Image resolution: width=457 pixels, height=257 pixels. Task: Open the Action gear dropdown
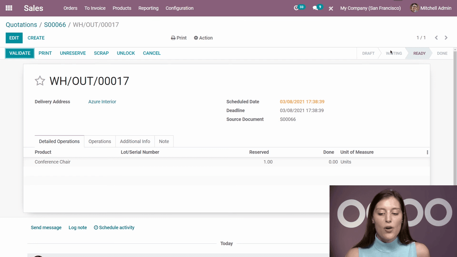click(203, 38)
